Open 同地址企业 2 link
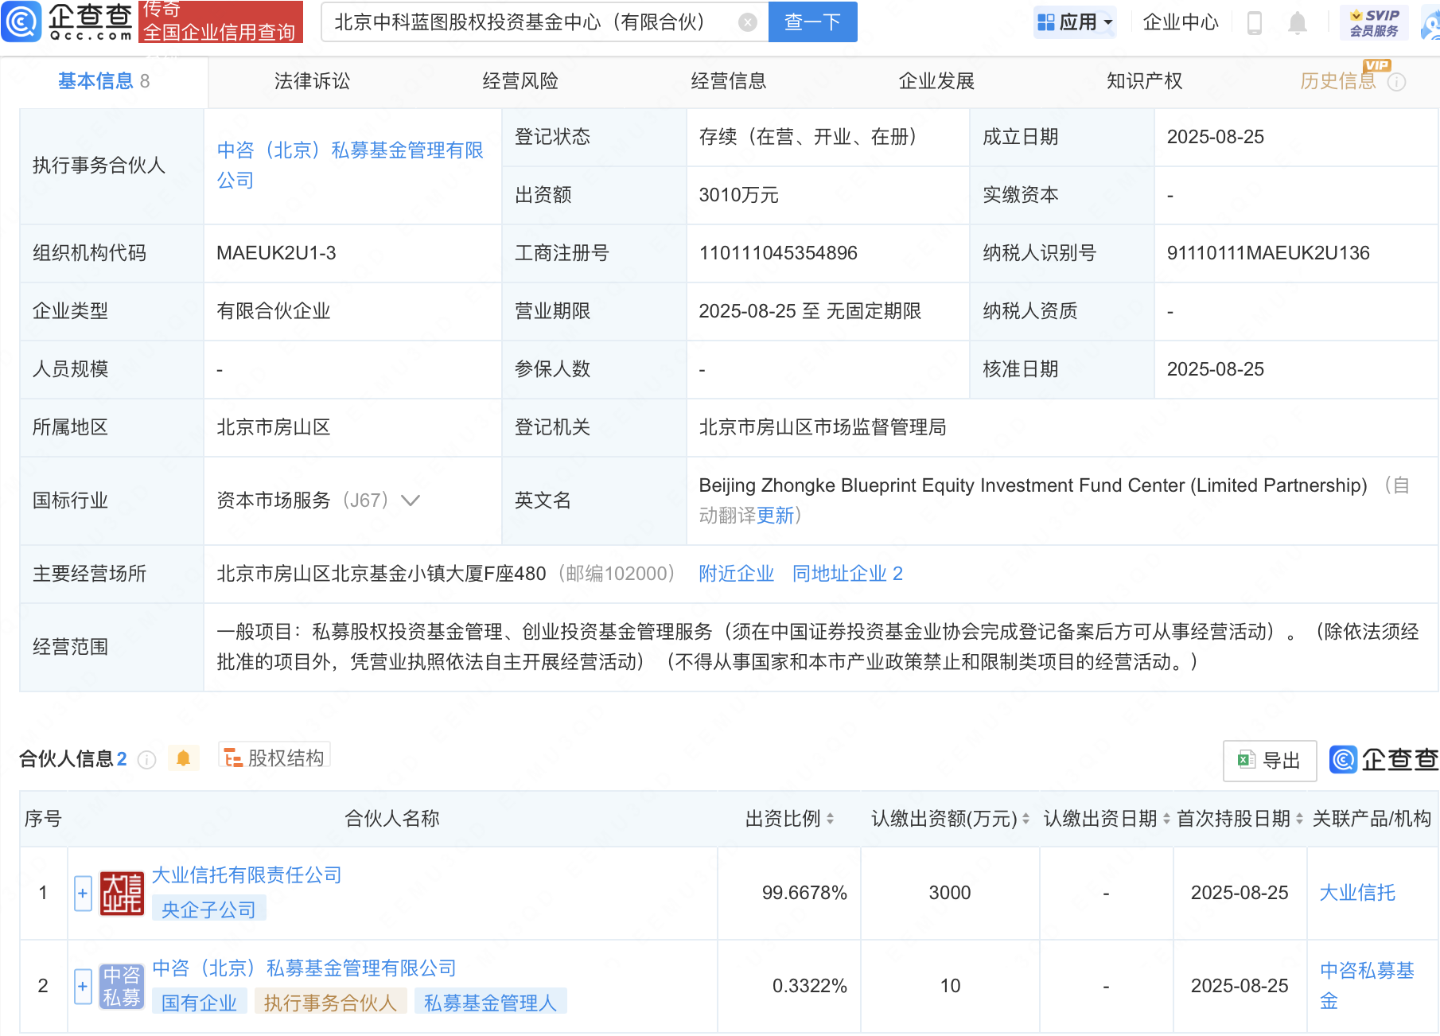This screenshot has height=1036, width=1440. click(x=847, y=574)
